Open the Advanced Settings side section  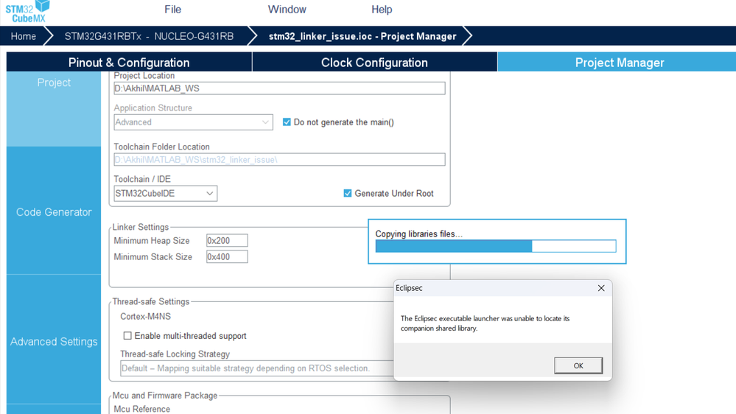pos(54,341)
